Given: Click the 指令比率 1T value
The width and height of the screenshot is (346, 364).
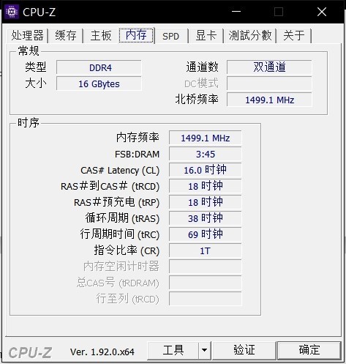Looking at the screenshot, I should click(205, 250).
